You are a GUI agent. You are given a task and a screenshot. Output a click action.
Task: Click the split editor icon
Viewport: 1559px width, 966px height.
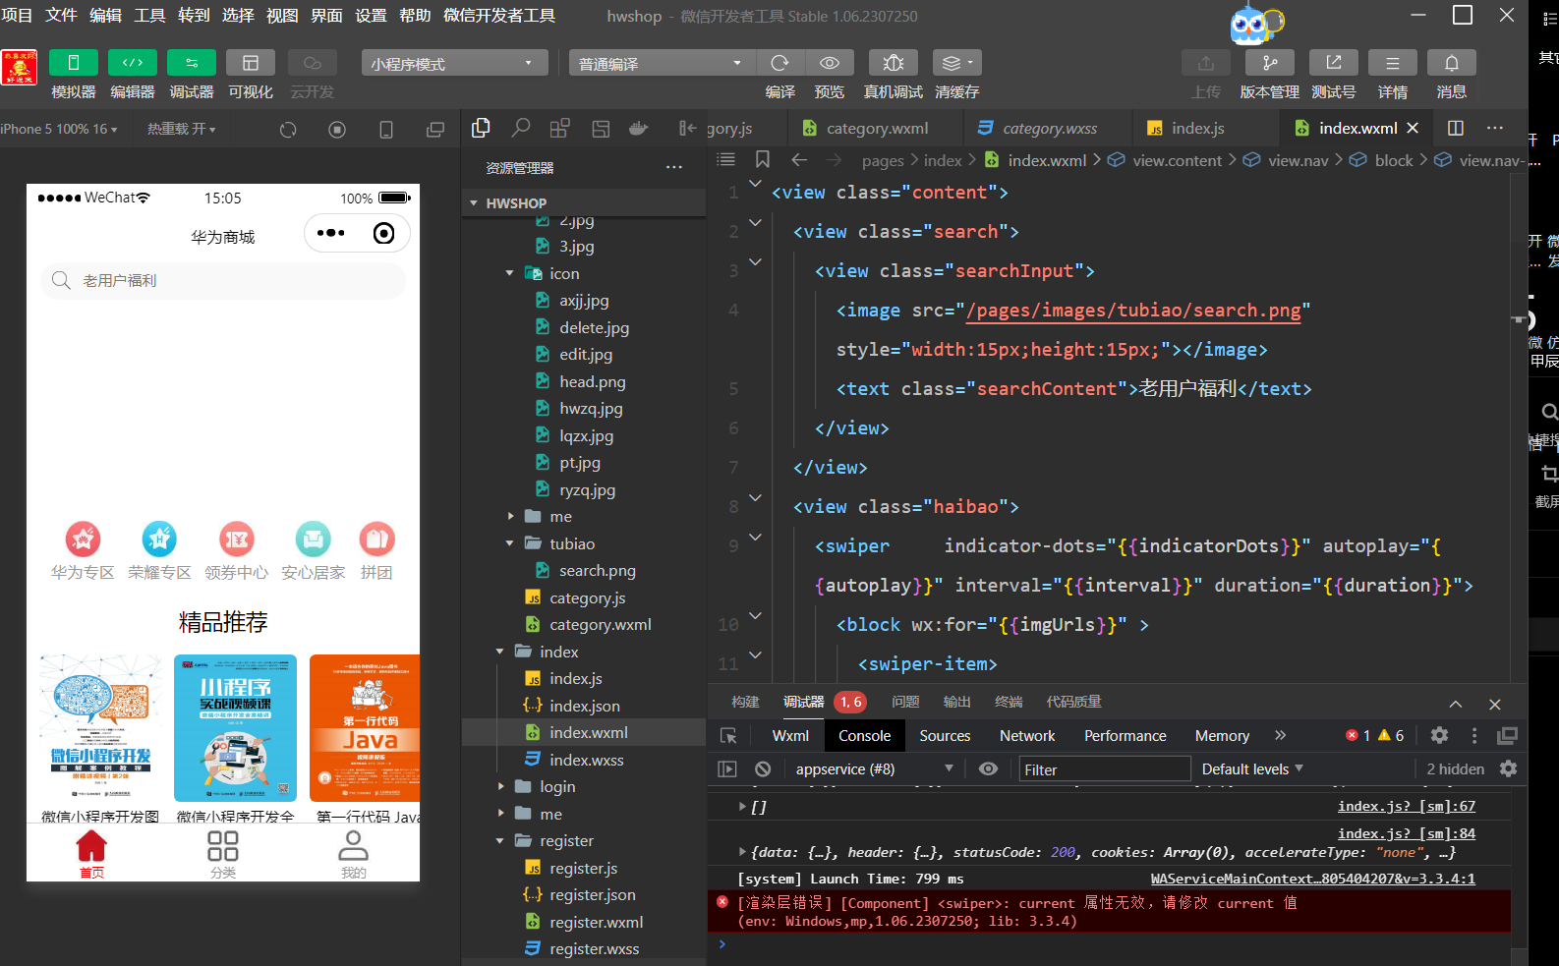(x=1456, y=128)
